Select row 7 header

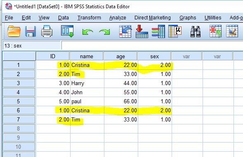coord(19,119)
